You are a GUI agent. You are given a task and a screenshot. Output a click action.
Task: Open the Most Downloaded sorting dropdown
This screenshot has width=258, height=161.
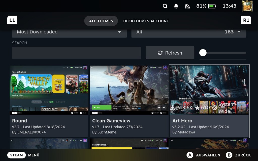coord(69,32)
